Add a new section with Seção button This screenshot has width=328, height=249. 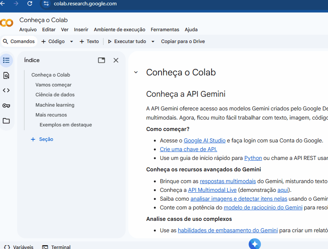(x=42, y=139)
